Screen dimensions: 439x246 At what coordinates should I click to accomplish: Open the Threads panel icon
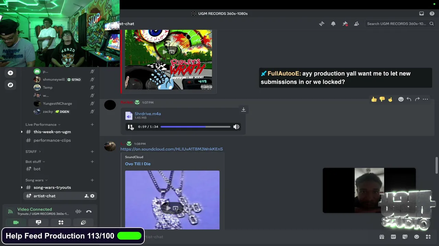click(322, 24)
